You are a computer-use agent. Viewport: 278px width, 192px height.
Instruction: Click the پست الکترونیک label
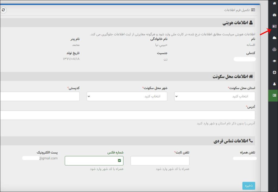click(x=47, y=152)
